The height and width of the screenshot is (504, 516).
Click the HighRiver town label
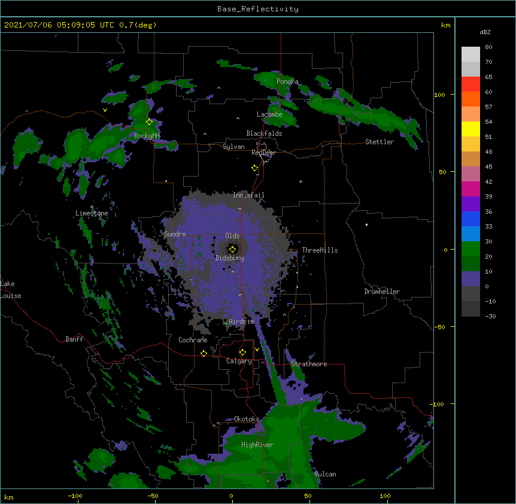pos(257,445)
